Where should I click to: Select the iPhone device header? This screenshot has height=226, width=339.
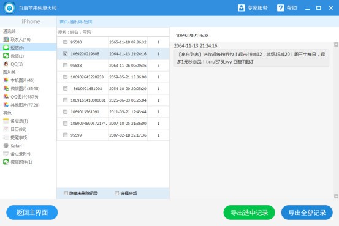(x=31, y=21)
